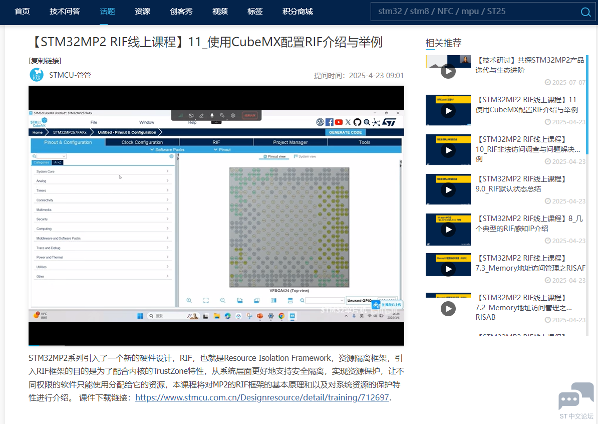Play the 7.3_Memory地址访问管理之RISAF thumbnail

[x=448, y=269]
